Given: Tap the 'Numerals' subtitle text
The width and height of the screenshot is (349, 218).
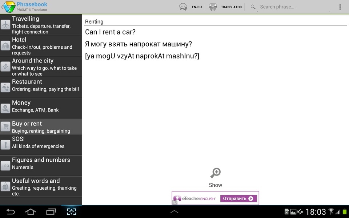Looking at the screenshot, I should (x=23, y=167).
